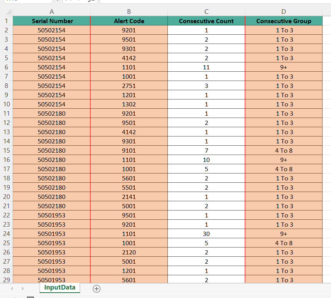Image resolution: width=331 pixels, height=298 pixels.
Task: Click Alert Code 1302 cell
Action: [129, 104]
